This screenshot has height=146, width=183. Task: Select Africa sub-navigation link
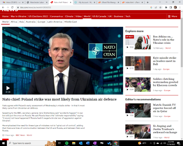(14, 22)
